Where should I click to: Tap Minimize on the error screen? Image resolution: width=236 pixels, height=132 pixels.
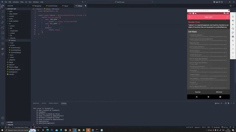pyautogui.click(x=219, y=92)
